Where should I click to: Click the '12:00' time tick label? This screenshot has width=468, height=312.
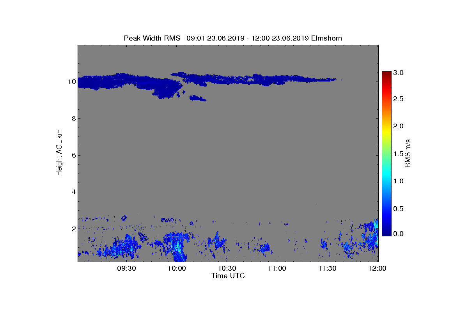377,268
